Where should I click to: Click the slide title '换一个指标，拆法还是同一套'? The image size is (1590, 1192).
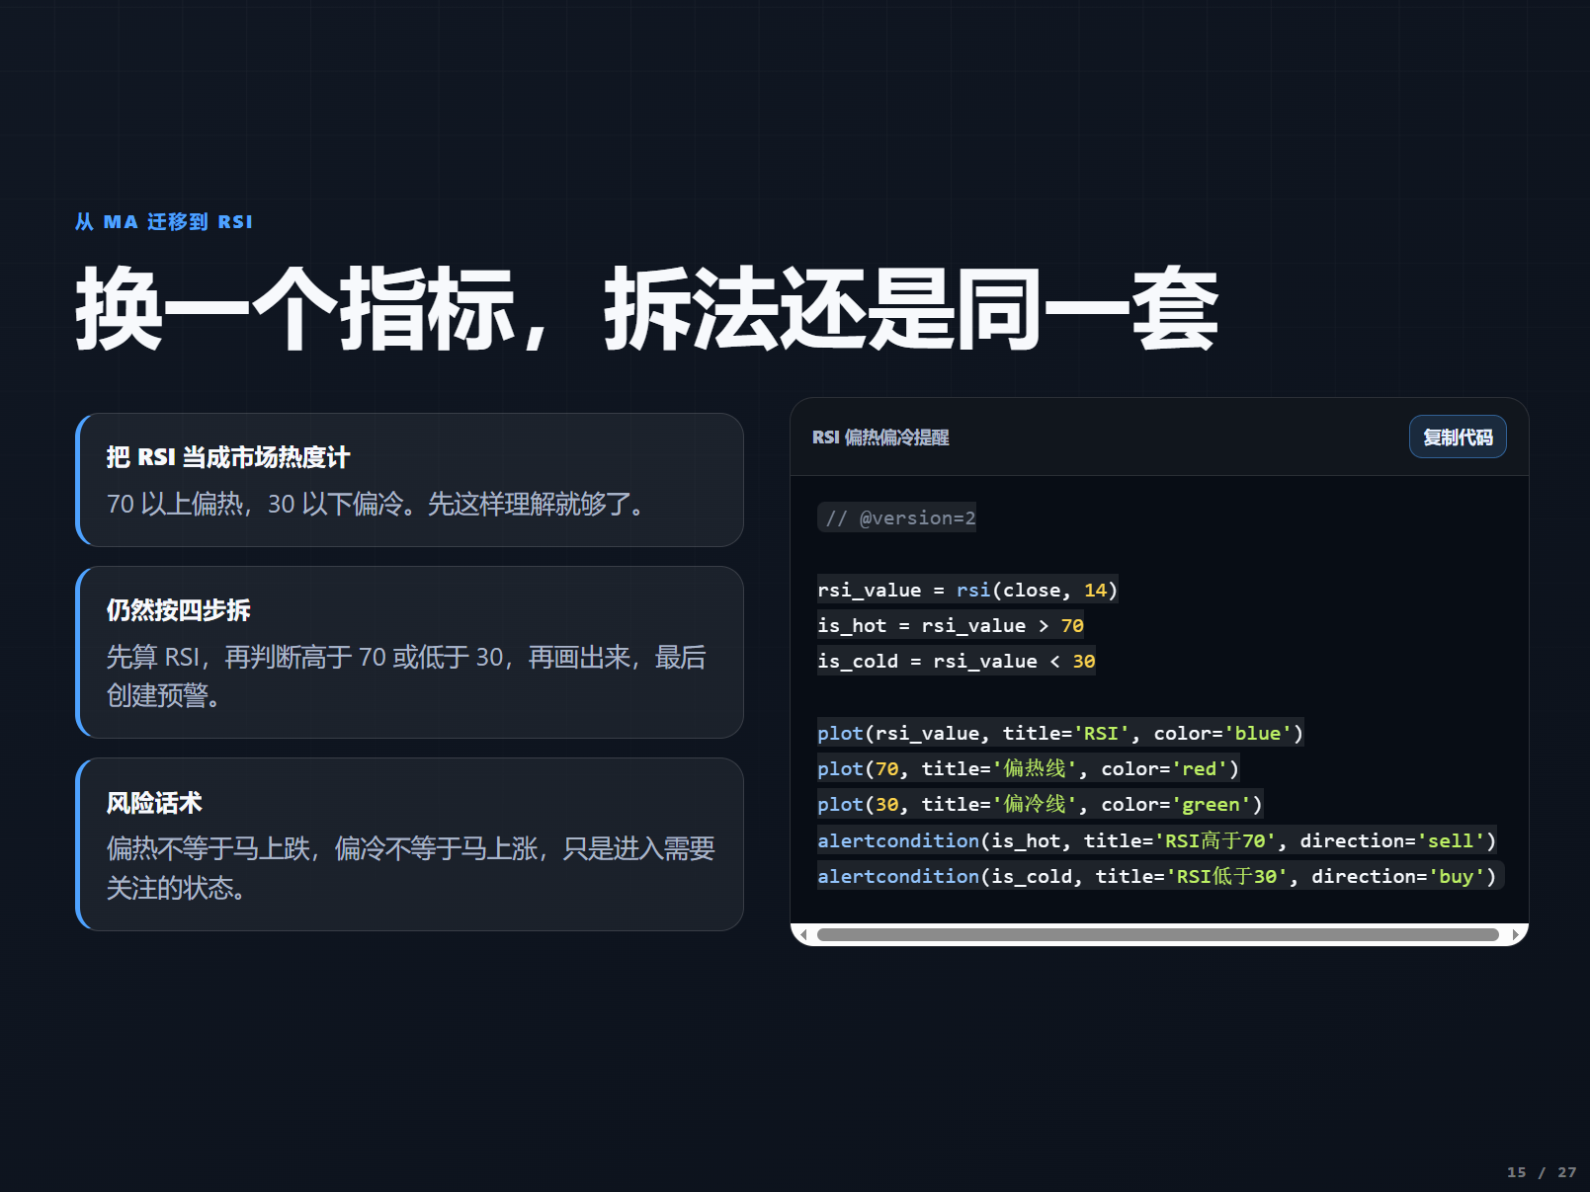tap(647, 309)
